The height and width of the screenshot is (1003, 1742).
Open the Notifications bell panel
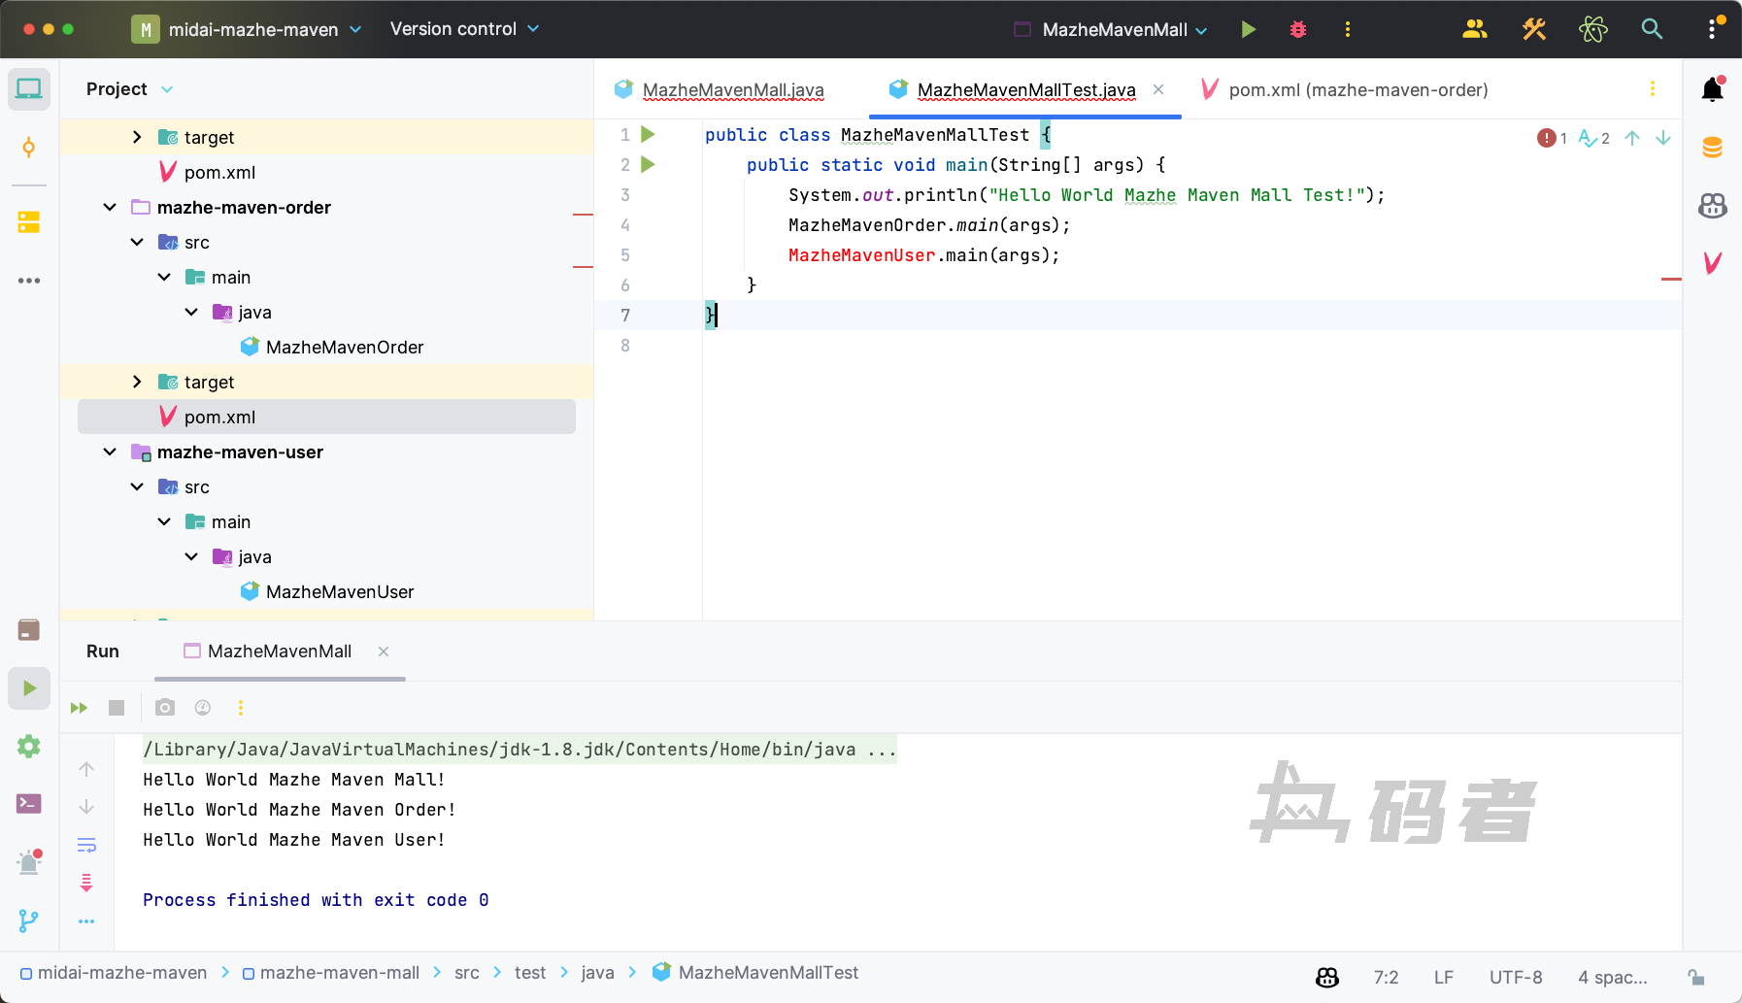pyautogui.click(x=1712, y=90)
